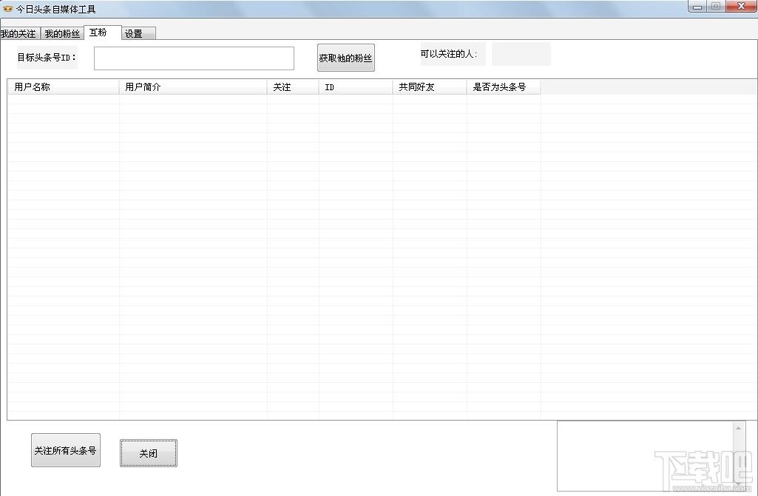
Task: Select the 互粉 tab
Action: 103,33
